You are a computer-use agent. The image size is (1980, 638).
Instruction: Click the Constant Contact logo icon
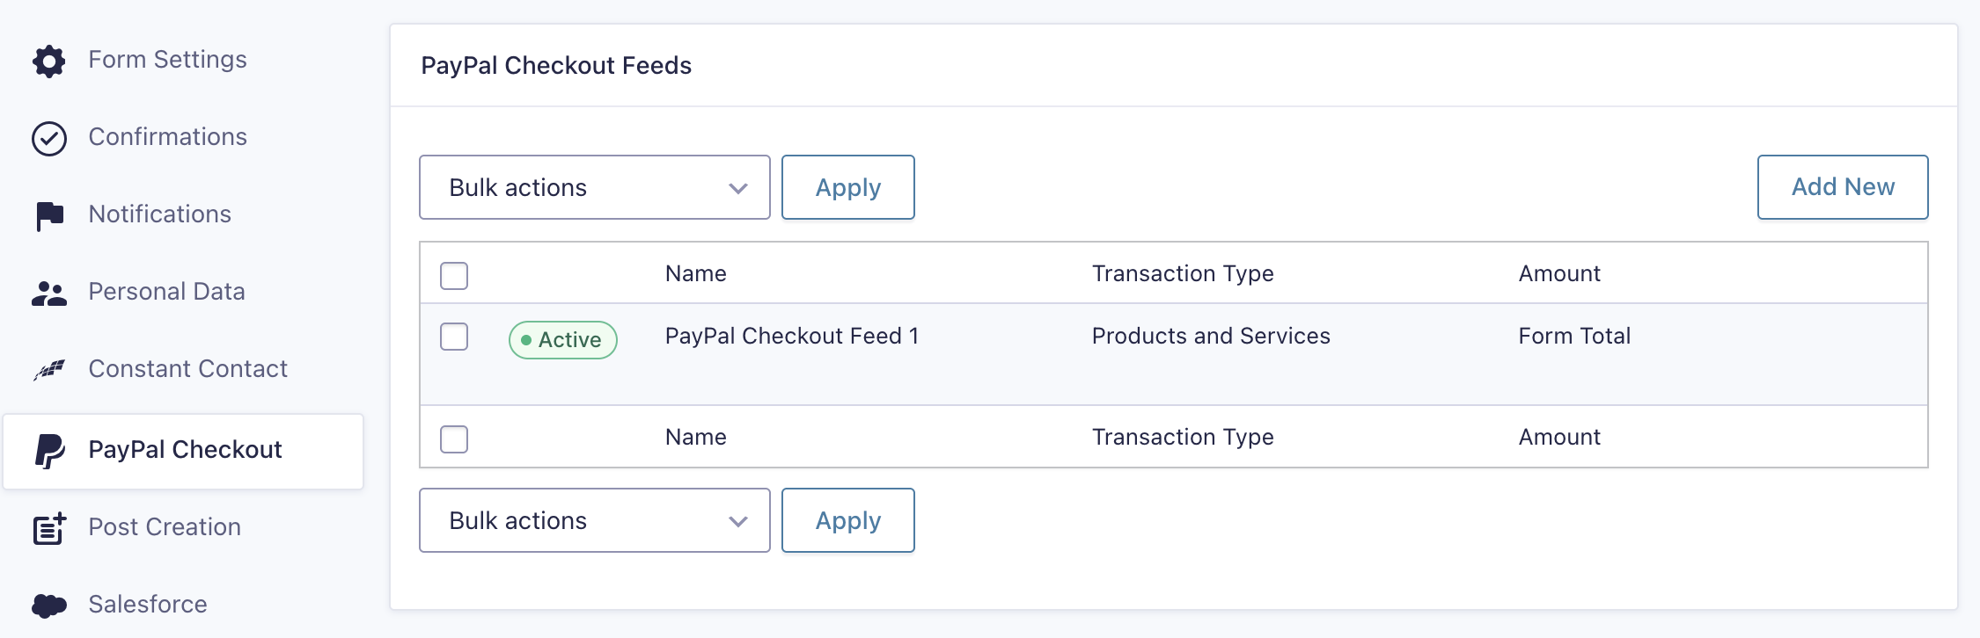click(x=49, y=370)
